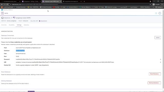Open the user account avatar menu
164x92 pixels.
pos(160,13)
